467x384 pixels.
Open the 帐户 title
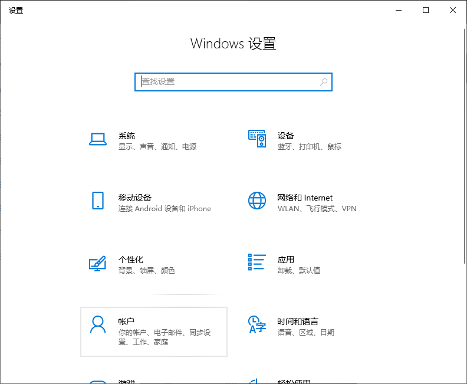[x=126, y=321]
